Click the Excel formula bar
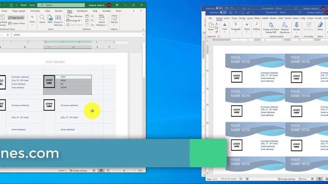328x184 pixels. [77, 35]
